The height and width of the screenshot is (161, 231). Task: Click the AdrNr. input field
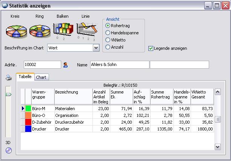[x=42, y=65]
